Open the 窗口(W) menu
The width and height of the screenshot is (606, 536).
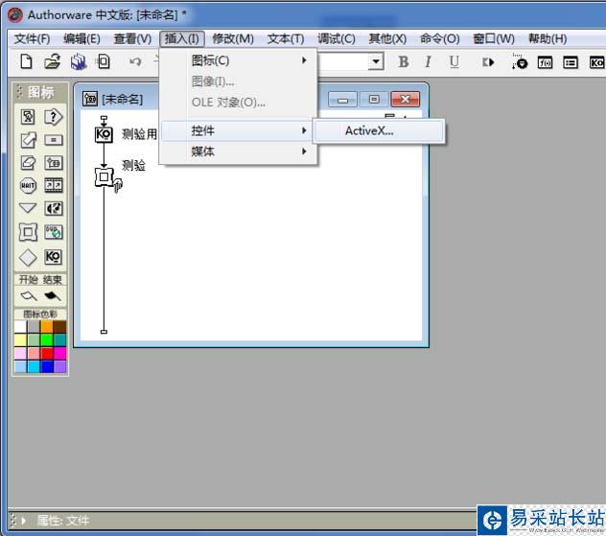click(x=494, y=39)
